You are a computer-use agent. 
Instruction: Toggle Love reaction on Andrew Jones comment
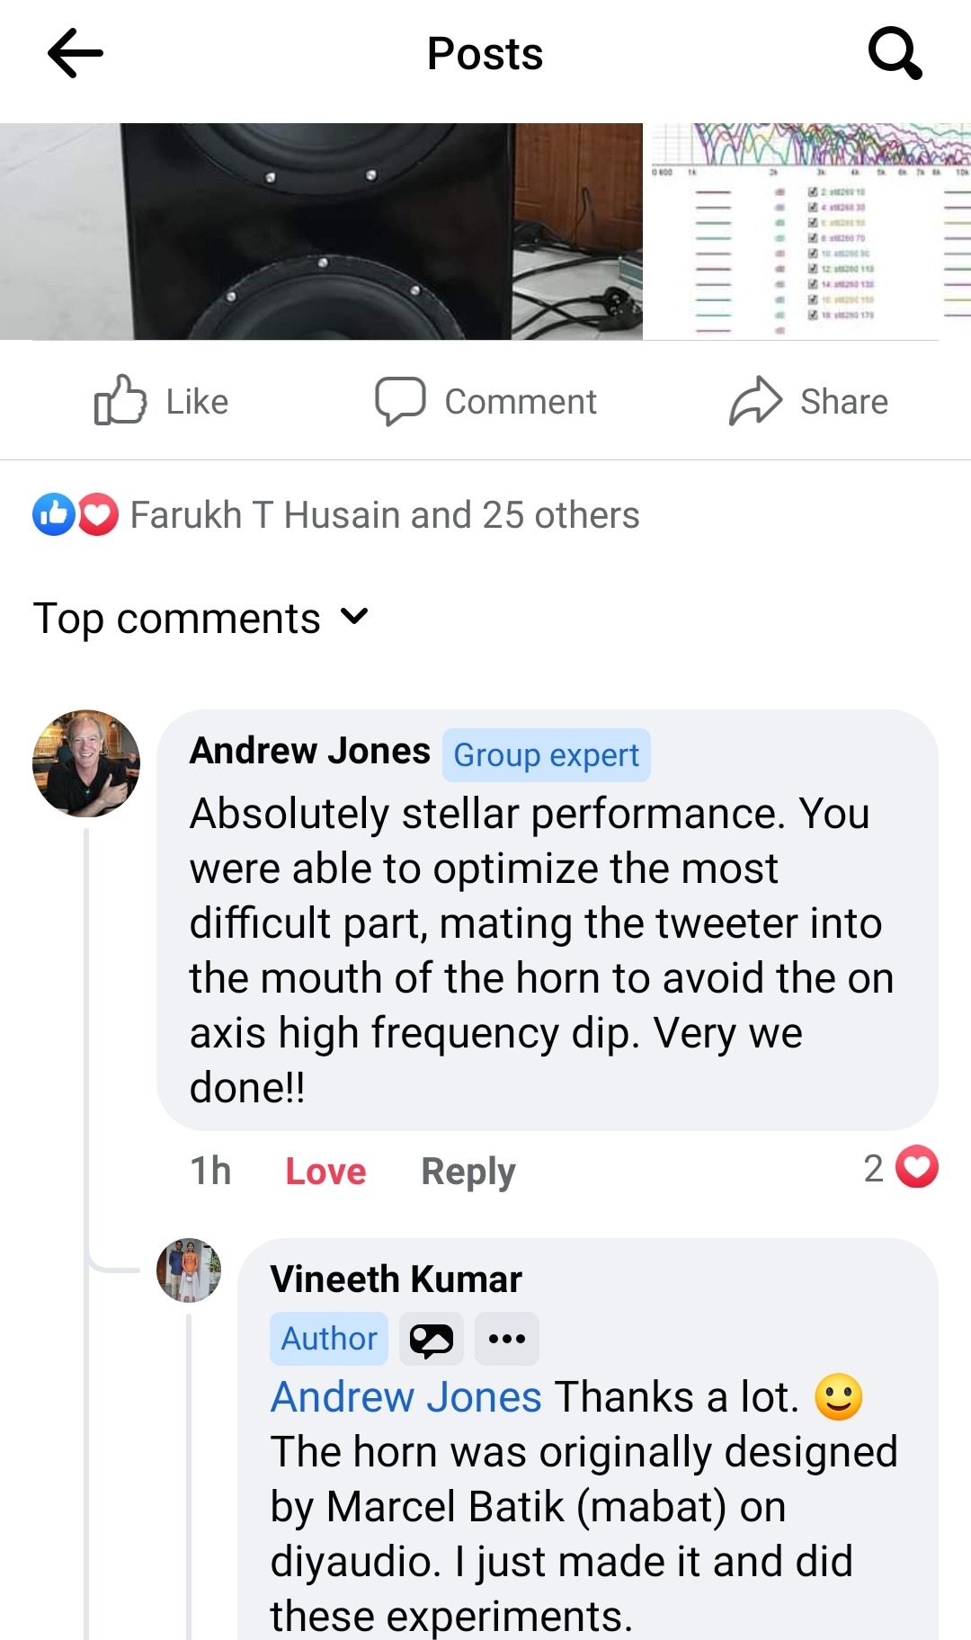tap(325, 1172)
